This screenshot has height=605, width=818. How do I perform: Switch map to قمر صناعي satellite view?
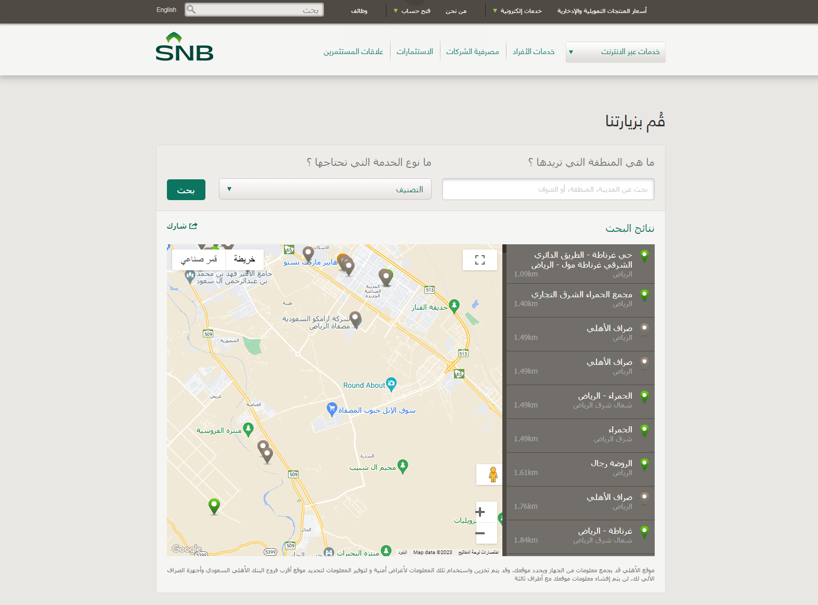click(x=199, y=259)
